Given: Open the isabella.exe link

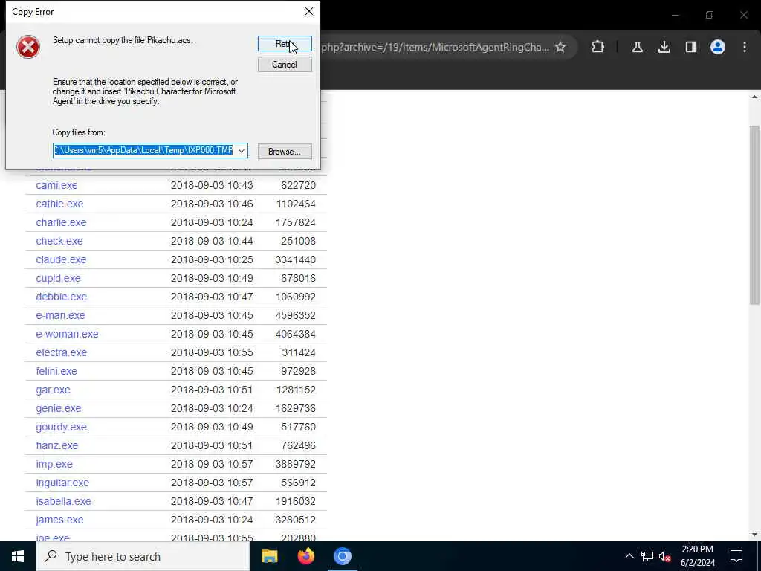Looking at the screenshot, I should (64, 501).
